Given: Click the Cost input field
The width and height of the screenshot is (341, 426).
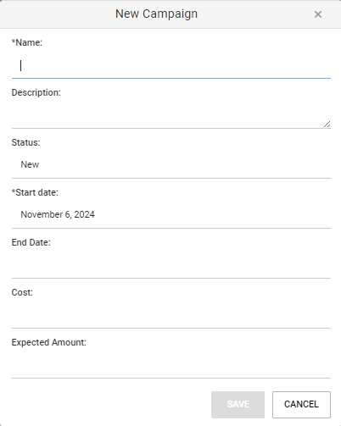Looking at the screenshot, I should 171,316.
